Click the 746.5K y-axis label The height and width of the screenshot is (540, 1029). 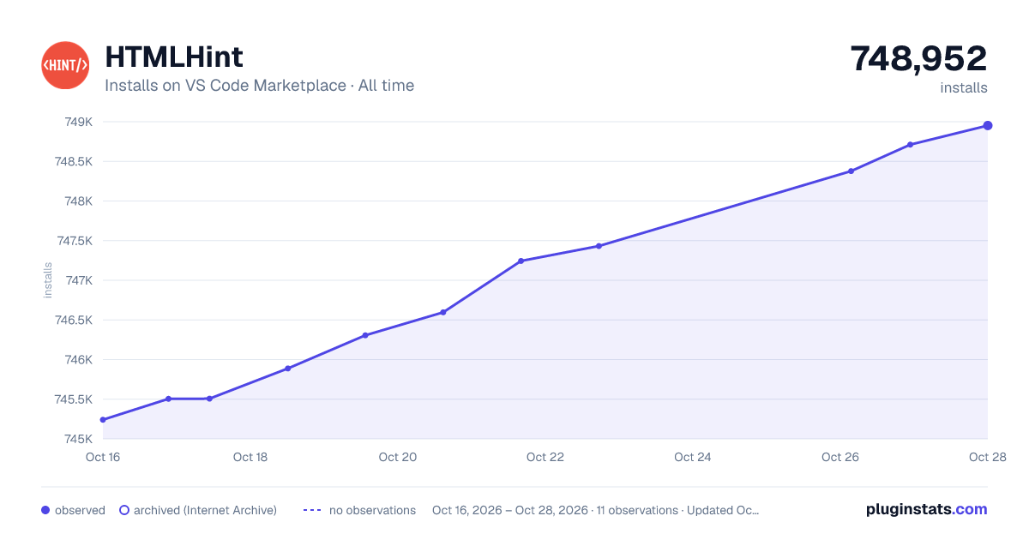(75, 320)
